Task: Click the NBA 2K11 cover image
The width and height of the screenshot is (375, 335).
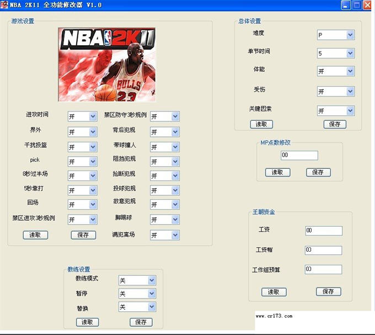Action: point(107,65)
